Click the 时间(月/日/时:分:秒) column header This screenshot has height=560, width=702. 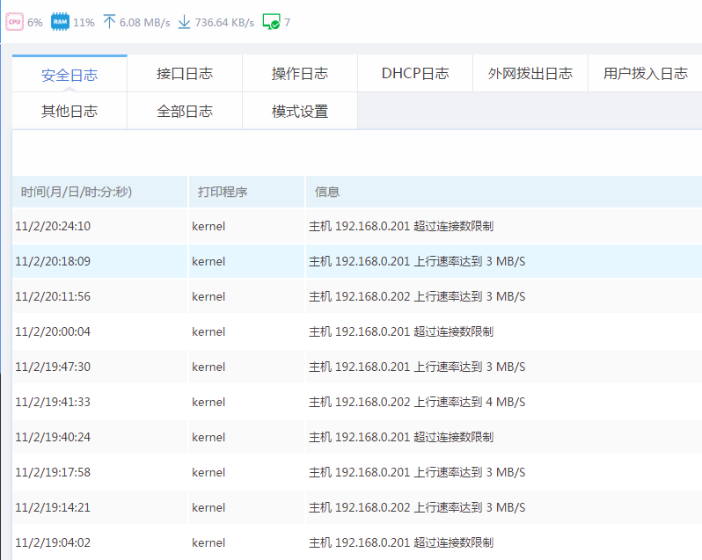(x=99, y=192)
